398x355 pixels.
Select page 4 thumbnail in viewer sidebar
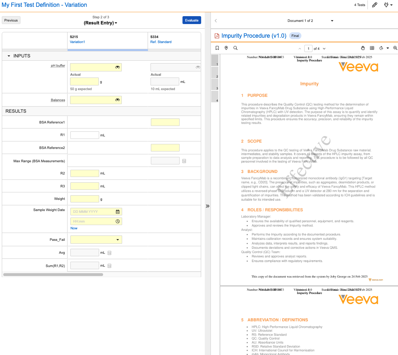point(215,97)
